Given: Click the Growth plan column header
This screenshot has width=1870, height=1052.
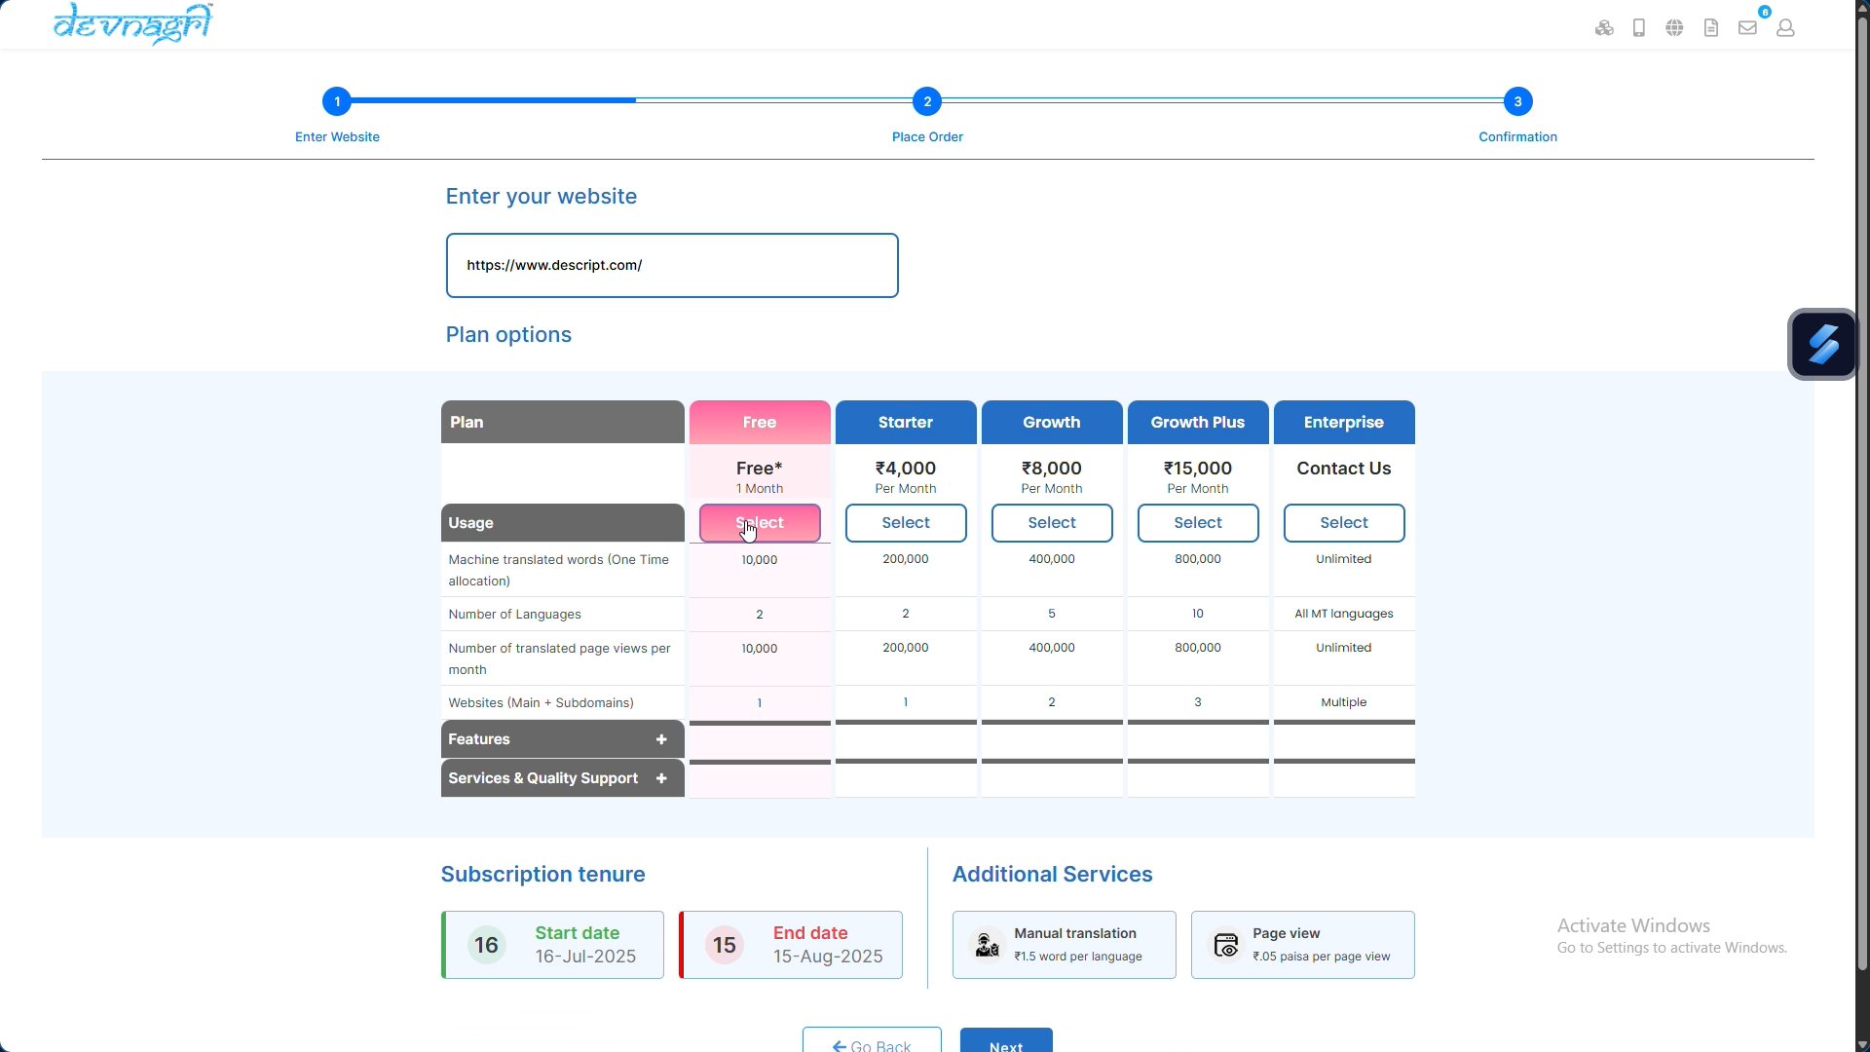Looking at the screenshot, I should [x=1052, y=422].
